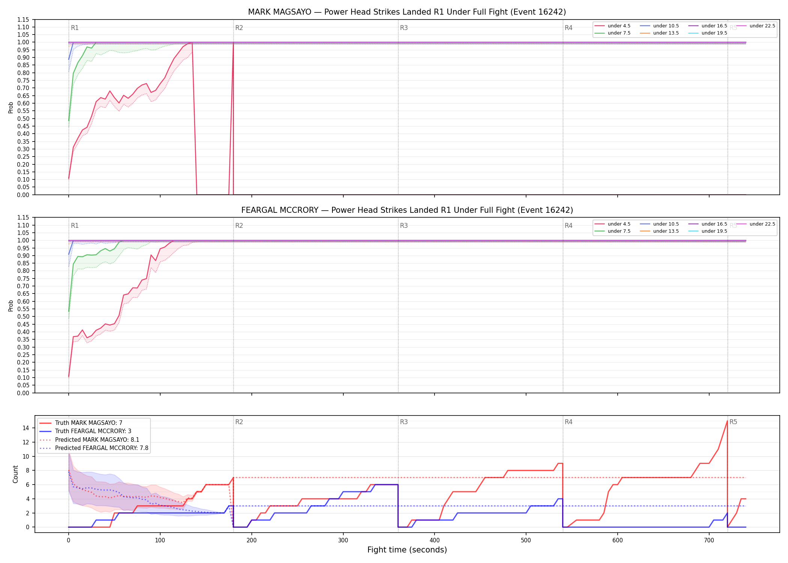Click the Mark Magsayo chart title

coord(407,12)
